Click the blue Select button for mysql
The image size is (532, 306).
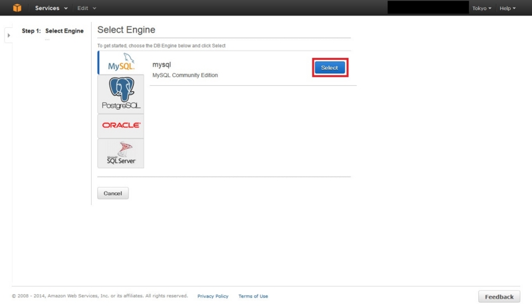click(330, 67)
